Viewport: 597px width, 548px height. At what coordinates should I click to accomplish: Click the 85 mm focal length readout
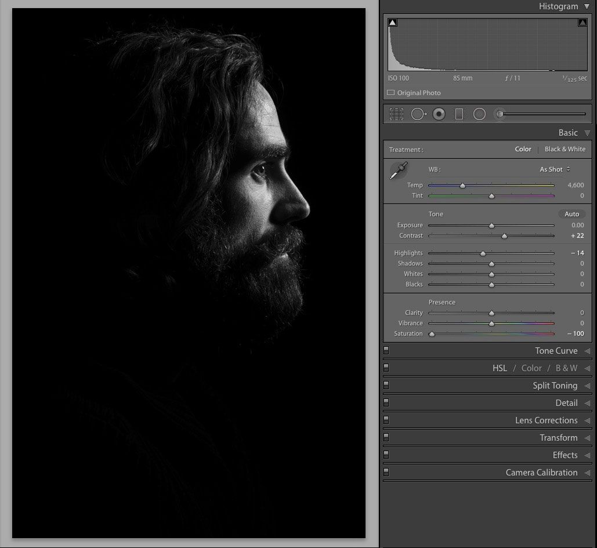tap(462, 78)
